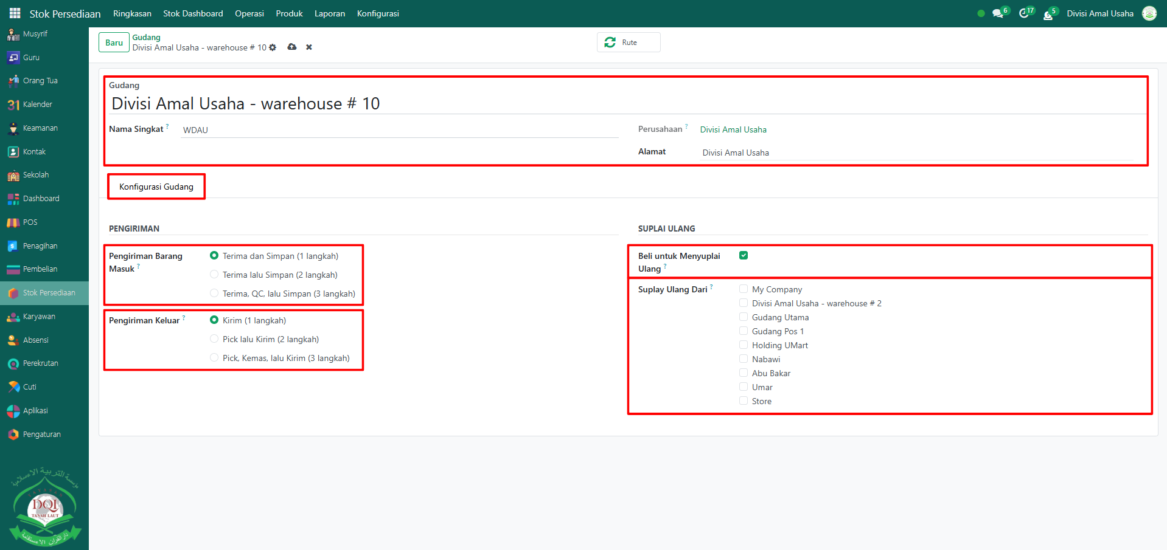Click the cloud save icon
The image size is (1167, 550).
(x=292, y=47)
